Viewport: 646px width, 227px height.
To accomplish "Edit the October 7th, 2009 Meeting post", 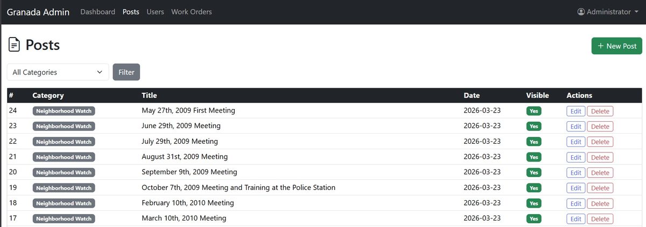I will [x=576, y=188].
